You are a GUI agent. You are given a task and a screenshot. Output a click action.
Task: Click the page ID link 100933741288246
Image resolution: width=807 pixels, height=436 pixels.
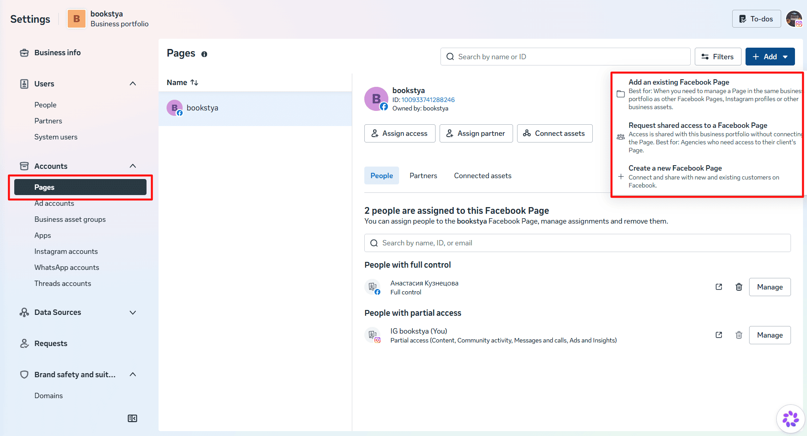pyautogui.click(x=428, y=100)
